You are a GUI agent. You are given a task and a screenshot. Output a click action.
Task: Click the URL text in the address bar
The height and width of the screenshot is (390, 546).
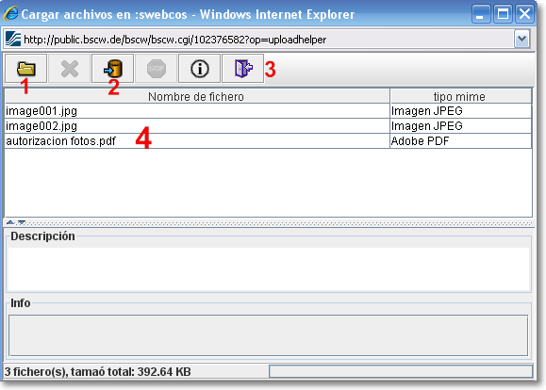tap(174, 40)
